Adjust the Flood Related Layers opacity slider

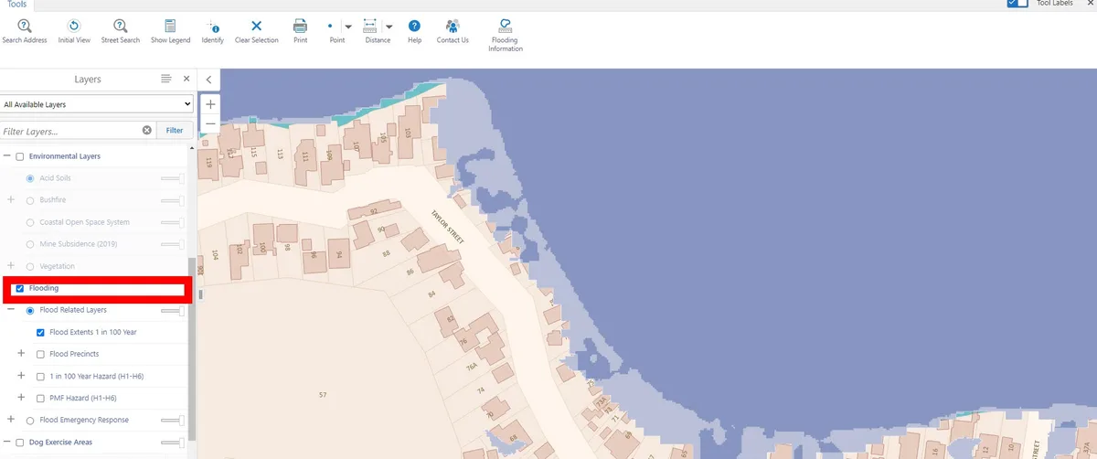tap(173, 311)
